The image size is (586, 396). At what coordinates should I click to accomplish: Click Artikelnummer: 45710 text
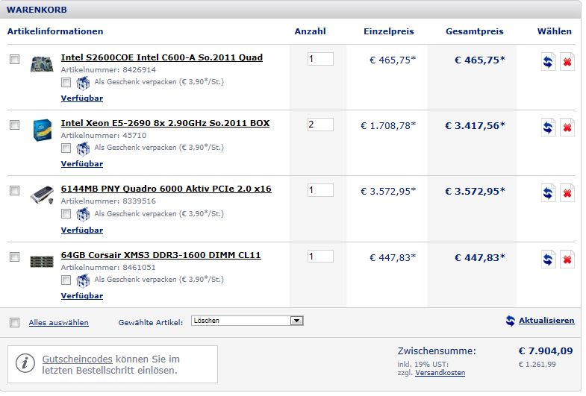click(104, 136)
